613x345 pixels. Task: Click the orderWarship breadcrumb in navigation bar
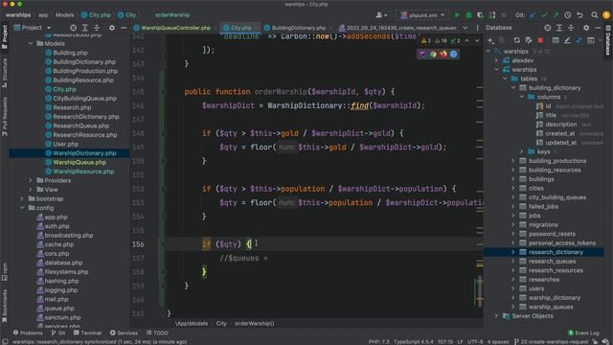pyautogui.click(x=172, y=15)
